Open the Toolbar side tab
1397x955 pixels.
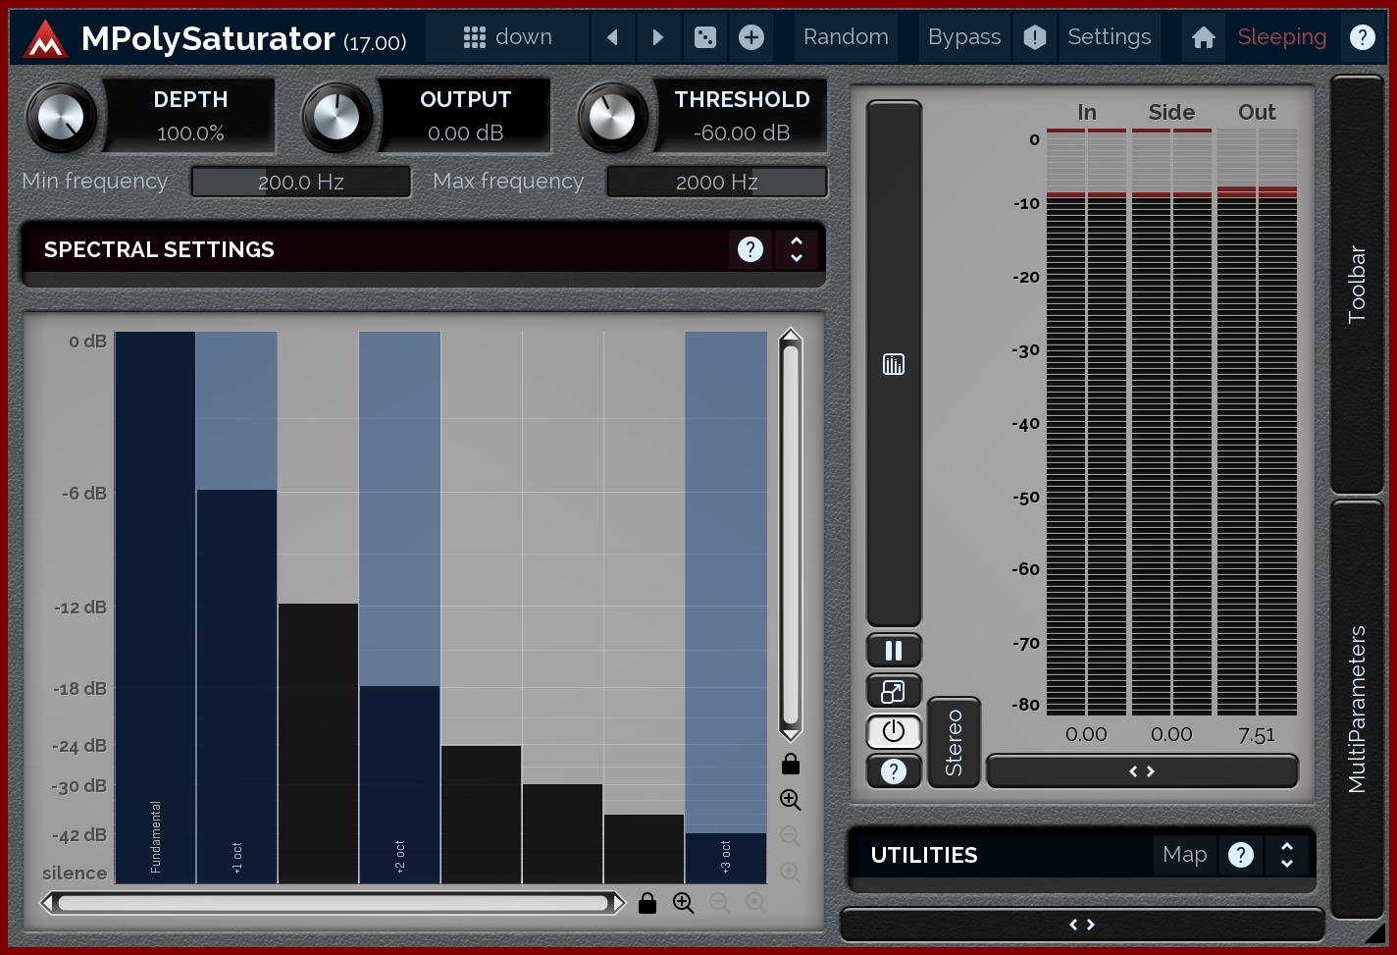pyautogui.click(x=1357, y=285)
